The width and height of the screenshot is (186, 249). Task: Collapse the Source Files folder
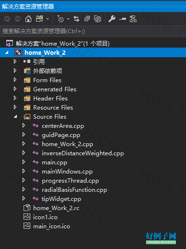pyautogui.click(x=15, y=117)
